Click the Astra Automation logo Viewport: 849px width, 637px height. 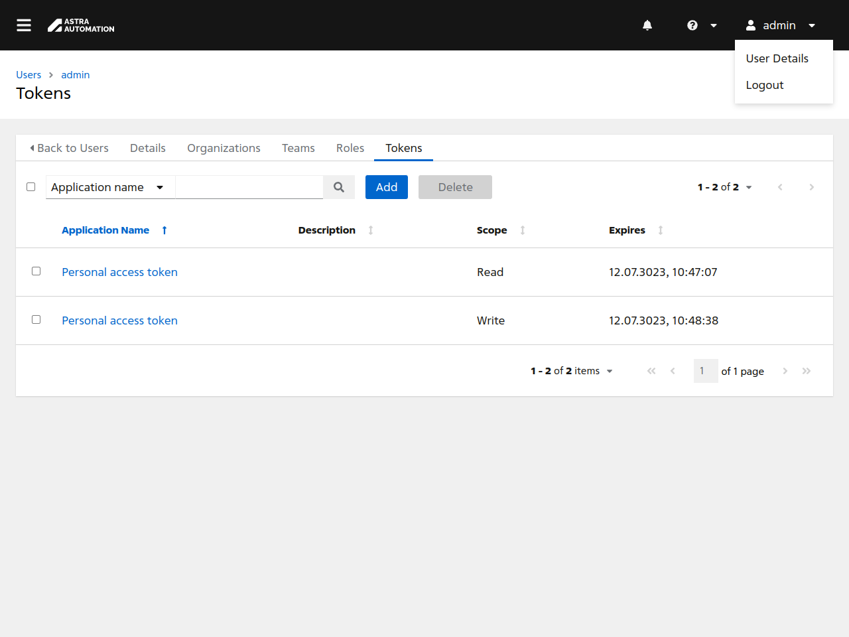coord(81,25)
